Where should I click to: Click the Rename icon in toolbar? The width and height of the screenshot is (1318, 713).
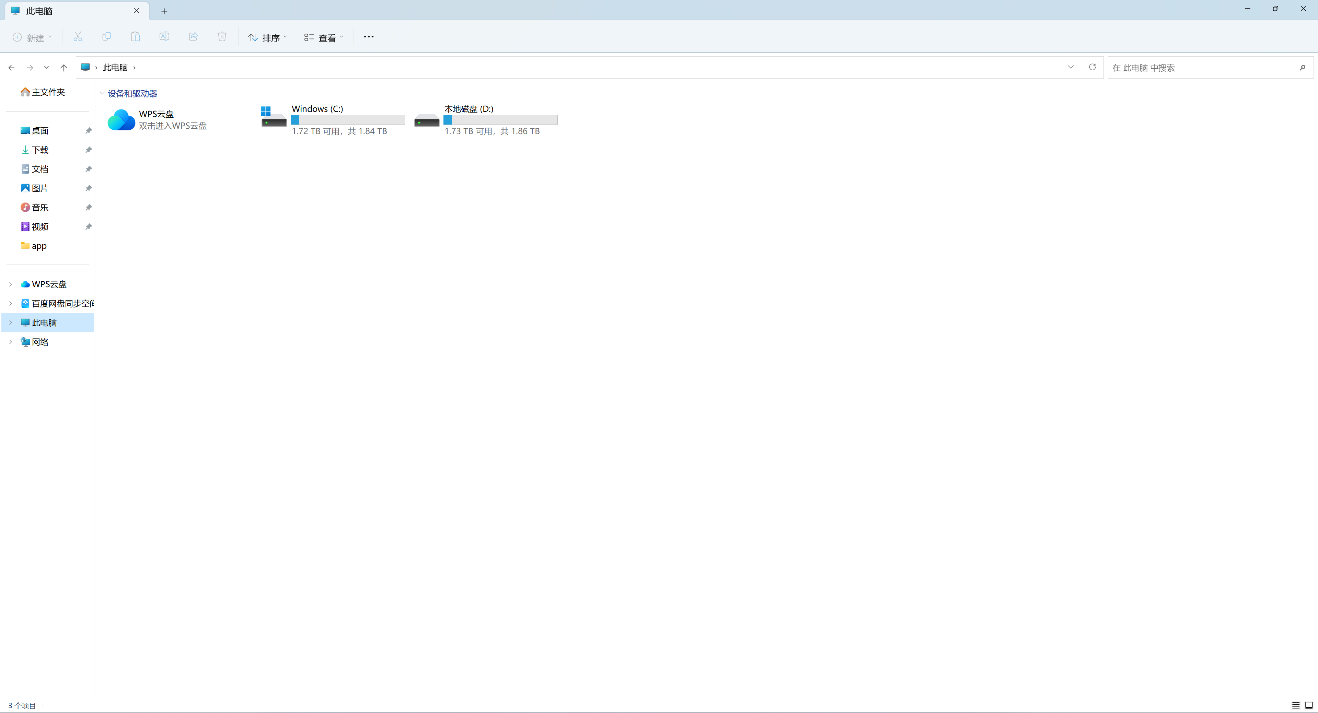[164, 37]
